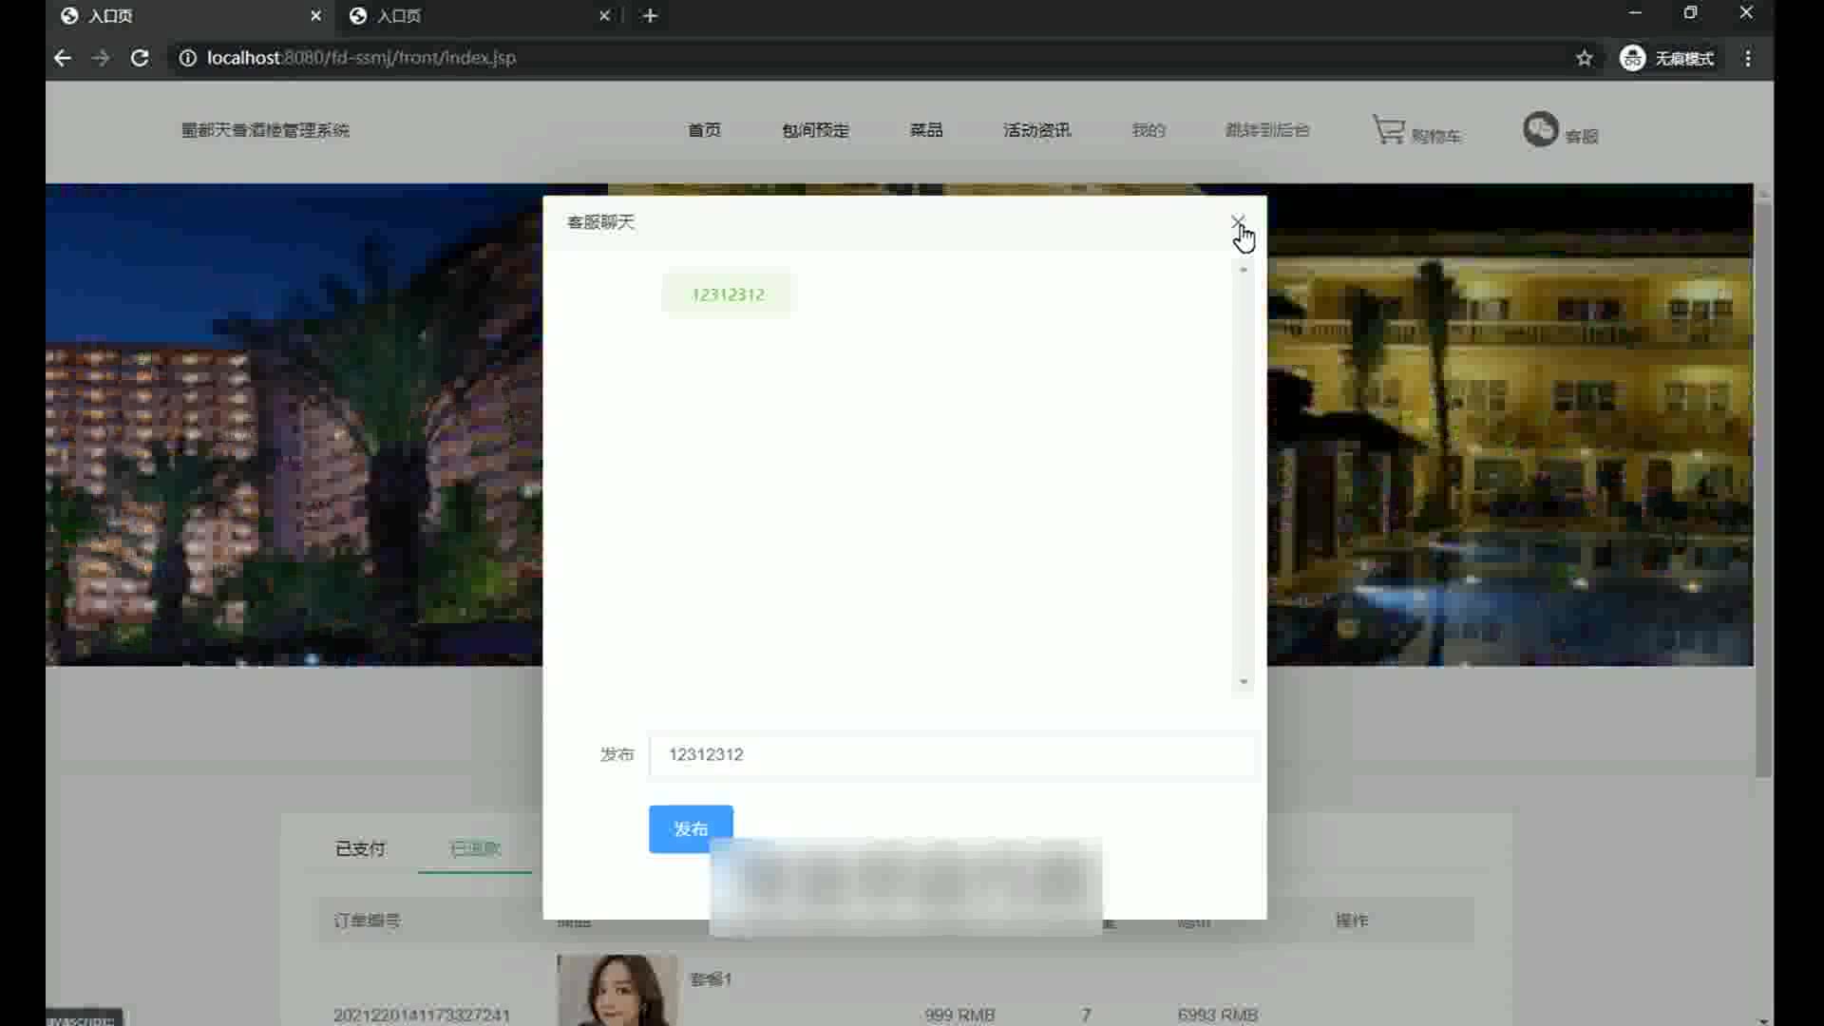Go to 首页 in the navigation
Screen dimensions: 1824x1026
point(704,130)
